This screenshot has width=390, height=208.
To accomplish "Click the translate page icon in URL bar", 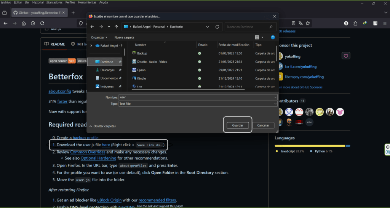I will click(300, 23).
